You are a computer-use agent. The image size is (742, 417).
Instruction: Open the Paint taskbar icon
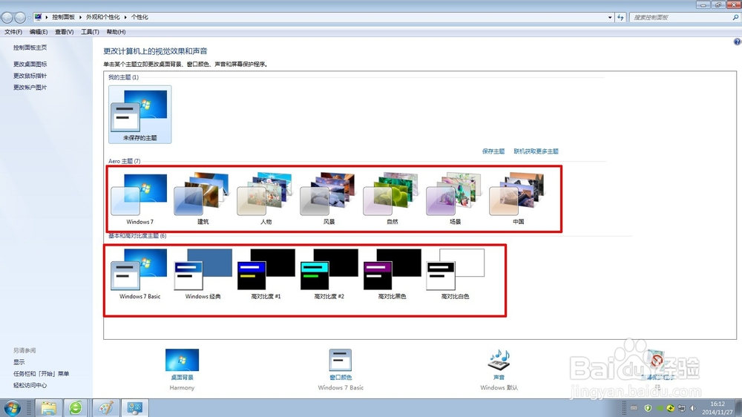point(106,407)
